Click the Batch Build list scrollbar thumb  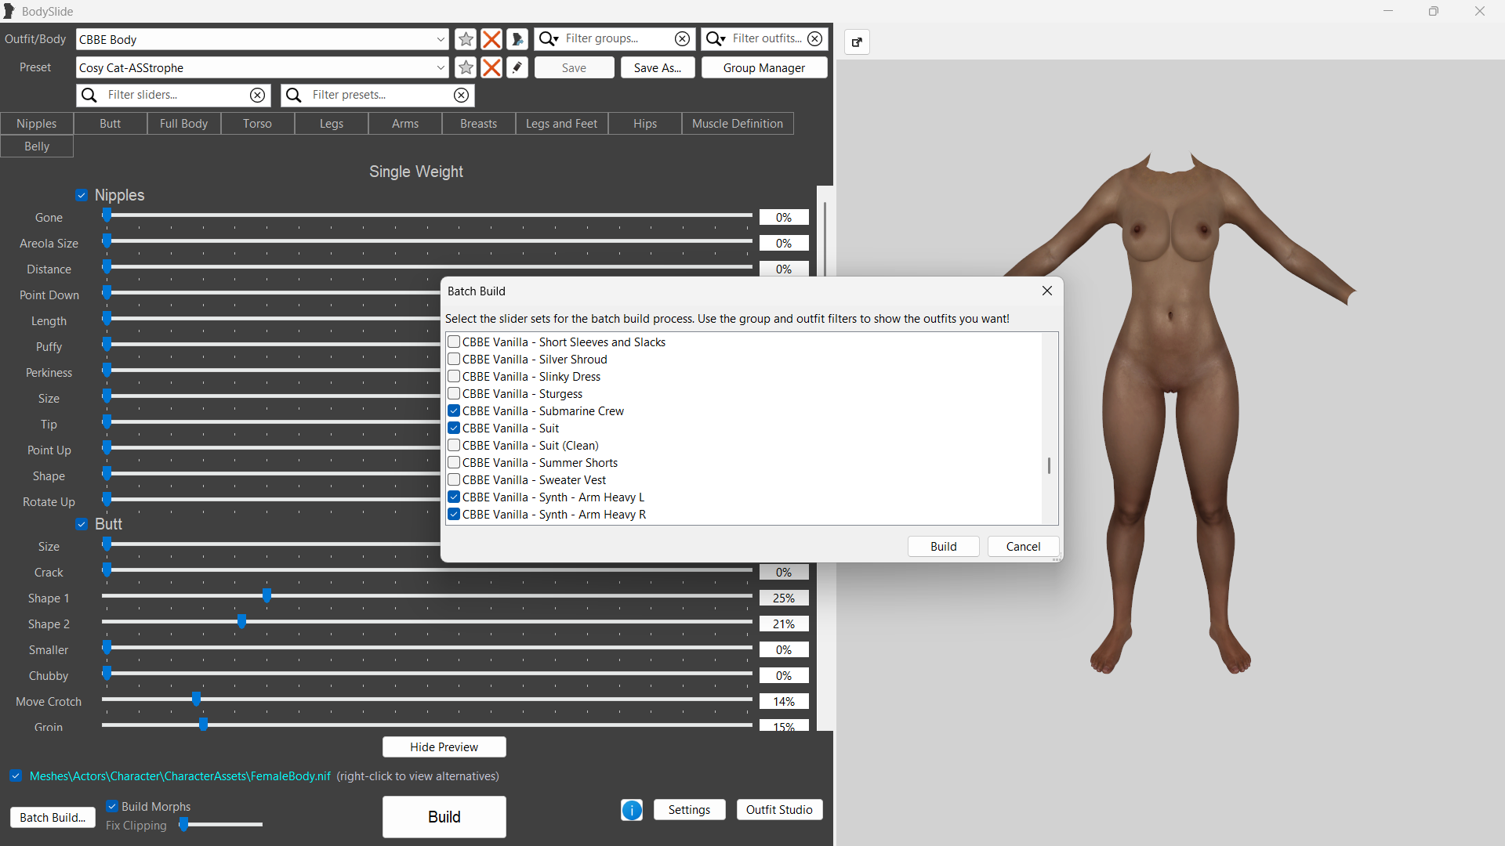point(1049,465)
